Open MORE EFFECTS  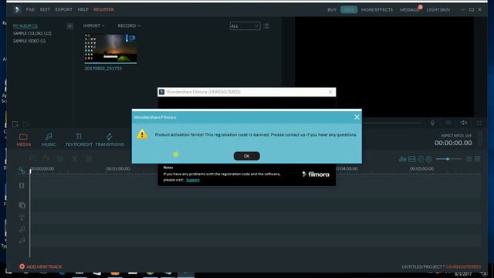(x=377, y=10)
